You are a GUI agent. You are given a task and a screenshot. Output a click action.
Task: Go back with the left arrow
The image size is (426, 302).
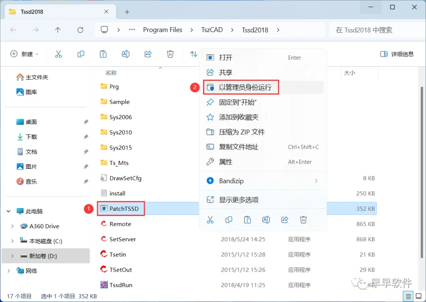pyautogui.click(x=13, y=30)
